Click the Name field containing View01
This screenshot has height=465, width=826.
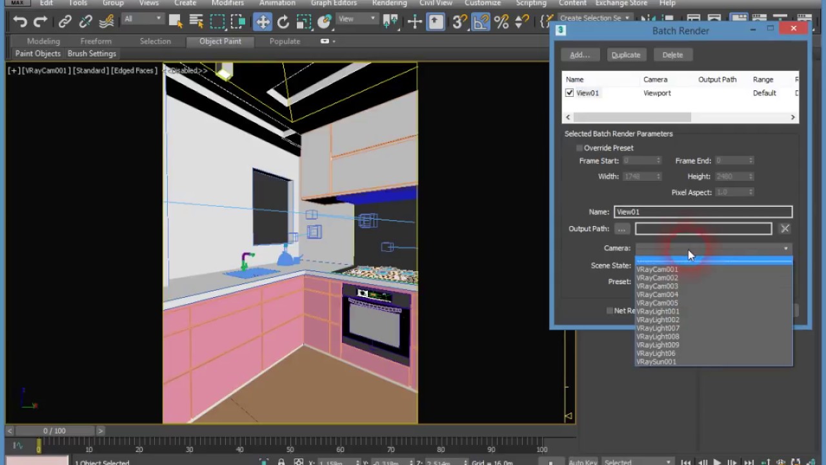pos(703,212)
